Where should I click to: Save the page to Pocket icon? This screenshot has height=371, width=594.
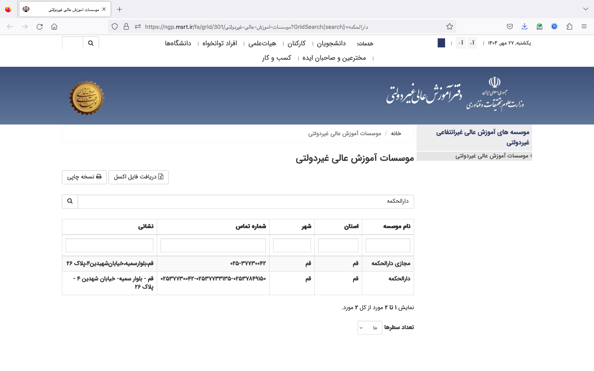point(510,27)
